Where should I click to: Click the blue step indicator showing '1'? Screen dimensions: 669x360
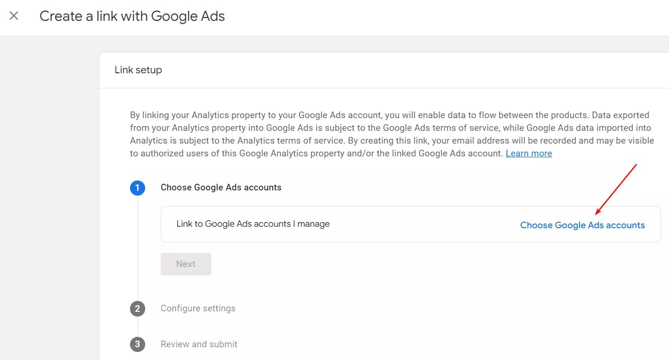coord(137,188)
